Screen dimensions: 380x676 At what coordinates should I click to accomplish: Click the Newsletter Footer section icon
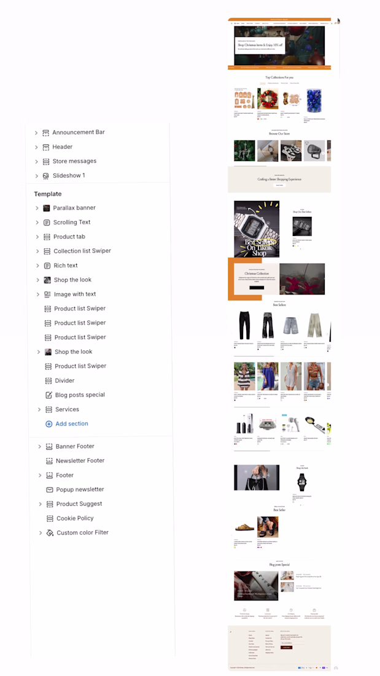[49, 461]
